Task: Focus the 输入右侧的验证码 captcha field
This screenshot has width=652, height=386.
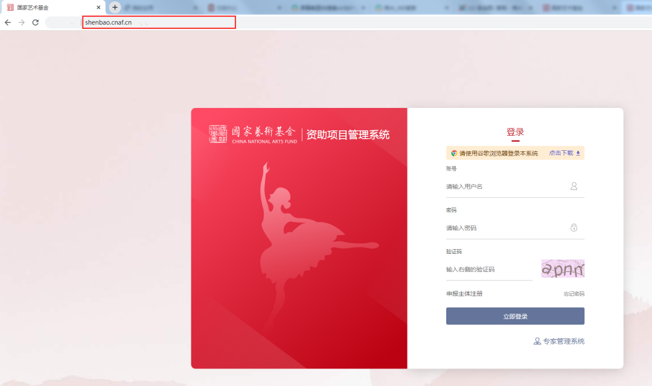Action: [x=489, y=270]
